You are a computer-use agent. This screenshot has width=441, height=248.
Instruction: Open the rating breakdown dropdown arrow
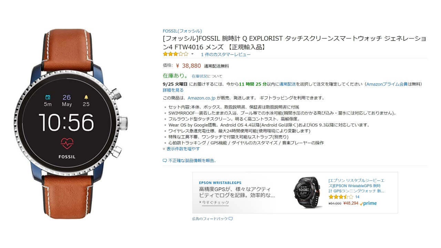[x=193, y=54]
